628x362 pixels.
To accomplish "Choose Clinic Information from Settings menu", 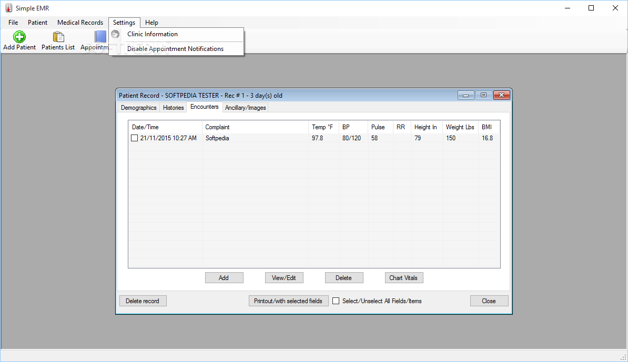I will click(176, 34).
